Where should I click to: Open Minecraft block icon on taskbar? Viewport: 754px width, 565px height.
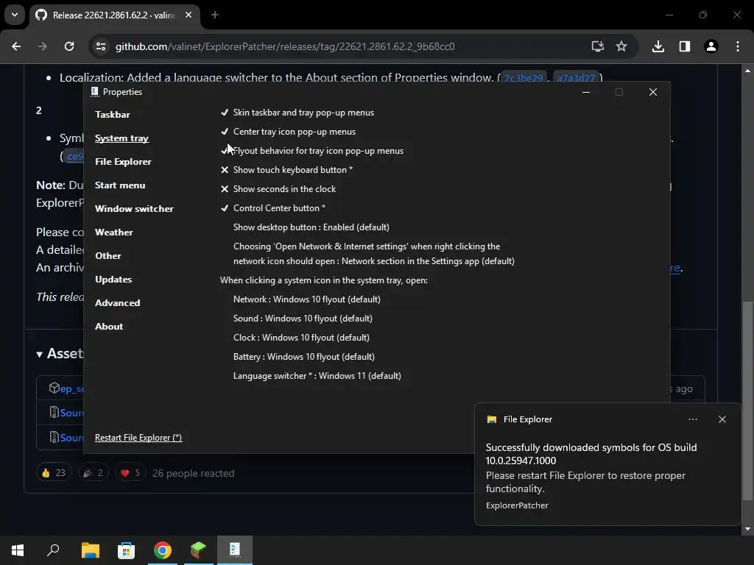[x=199, y=550]
